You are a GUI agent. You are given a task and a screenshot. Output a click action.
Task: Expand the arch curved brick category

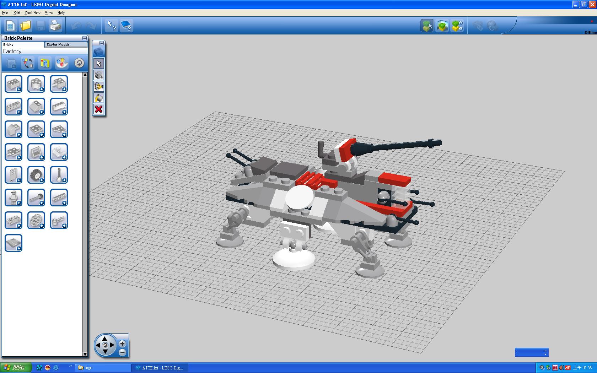[14, 129]
